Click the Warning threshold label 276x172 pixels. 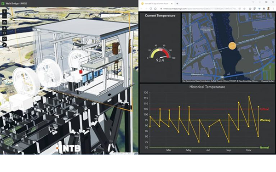[x=265, y=120]
